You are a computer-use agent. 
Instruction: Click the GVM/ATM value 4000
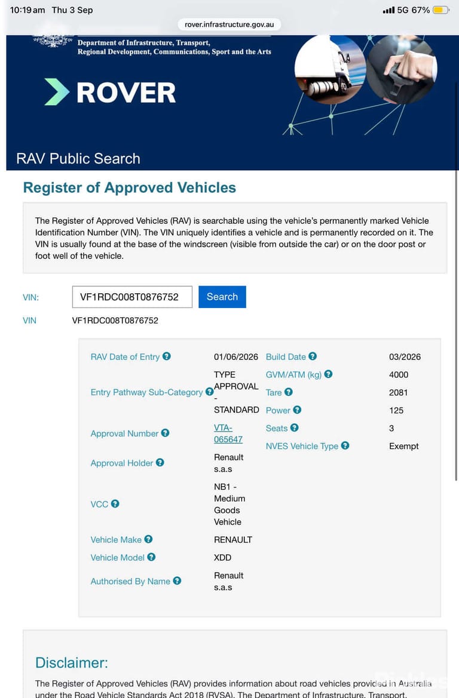point(399,374)
